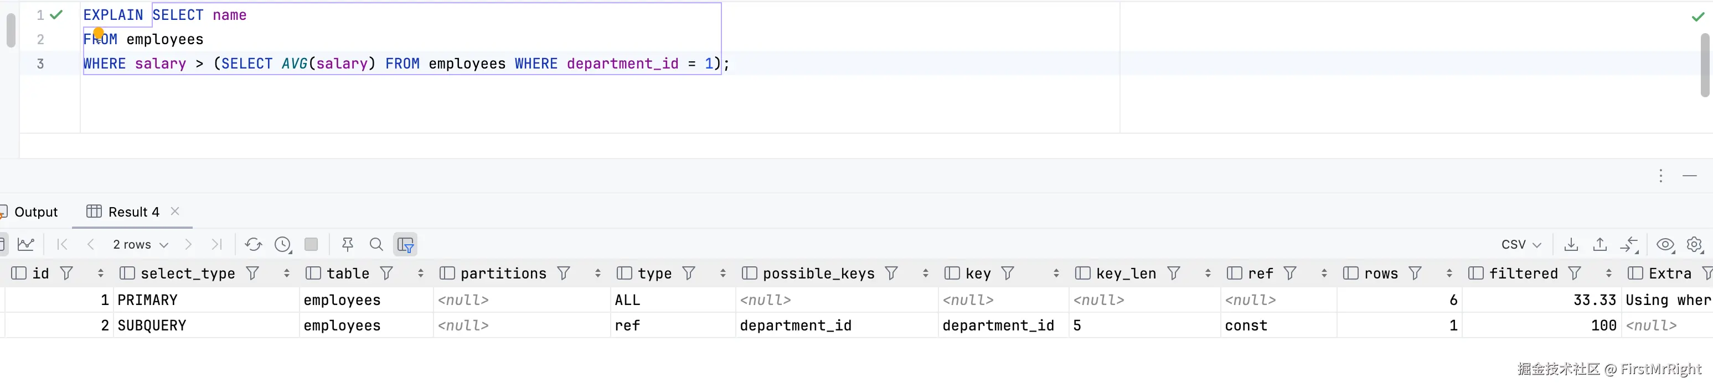Image resolution: width=1713 pixels, height=389 pixels.
Task: Click the compare data arrows icon
Action: point(1629,244)
